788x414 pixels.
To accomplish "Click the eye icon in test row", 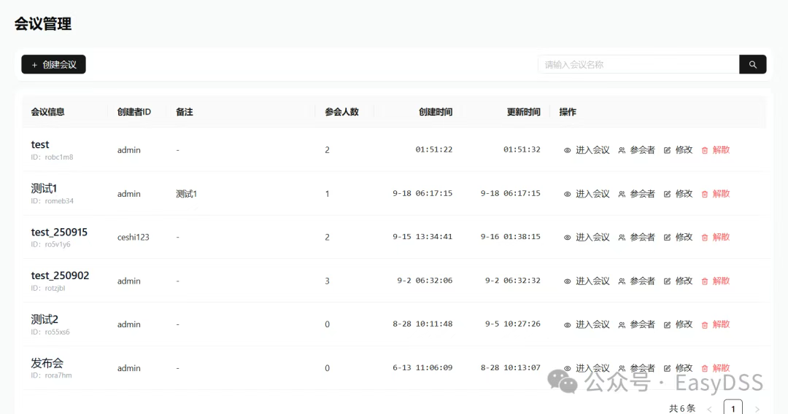I will tap(568, 150).
